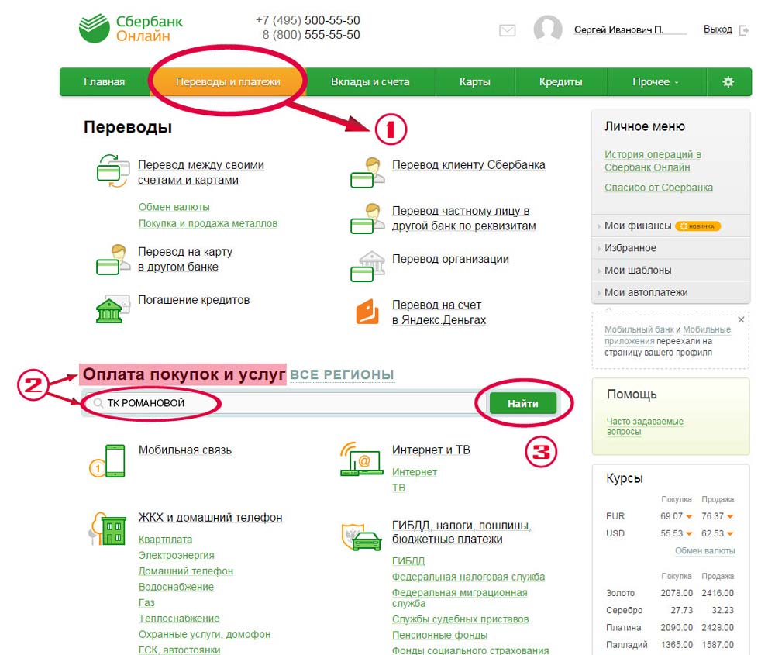
Task: Click the Sberbank client transfer icon
Action: [x=367, y=173]
